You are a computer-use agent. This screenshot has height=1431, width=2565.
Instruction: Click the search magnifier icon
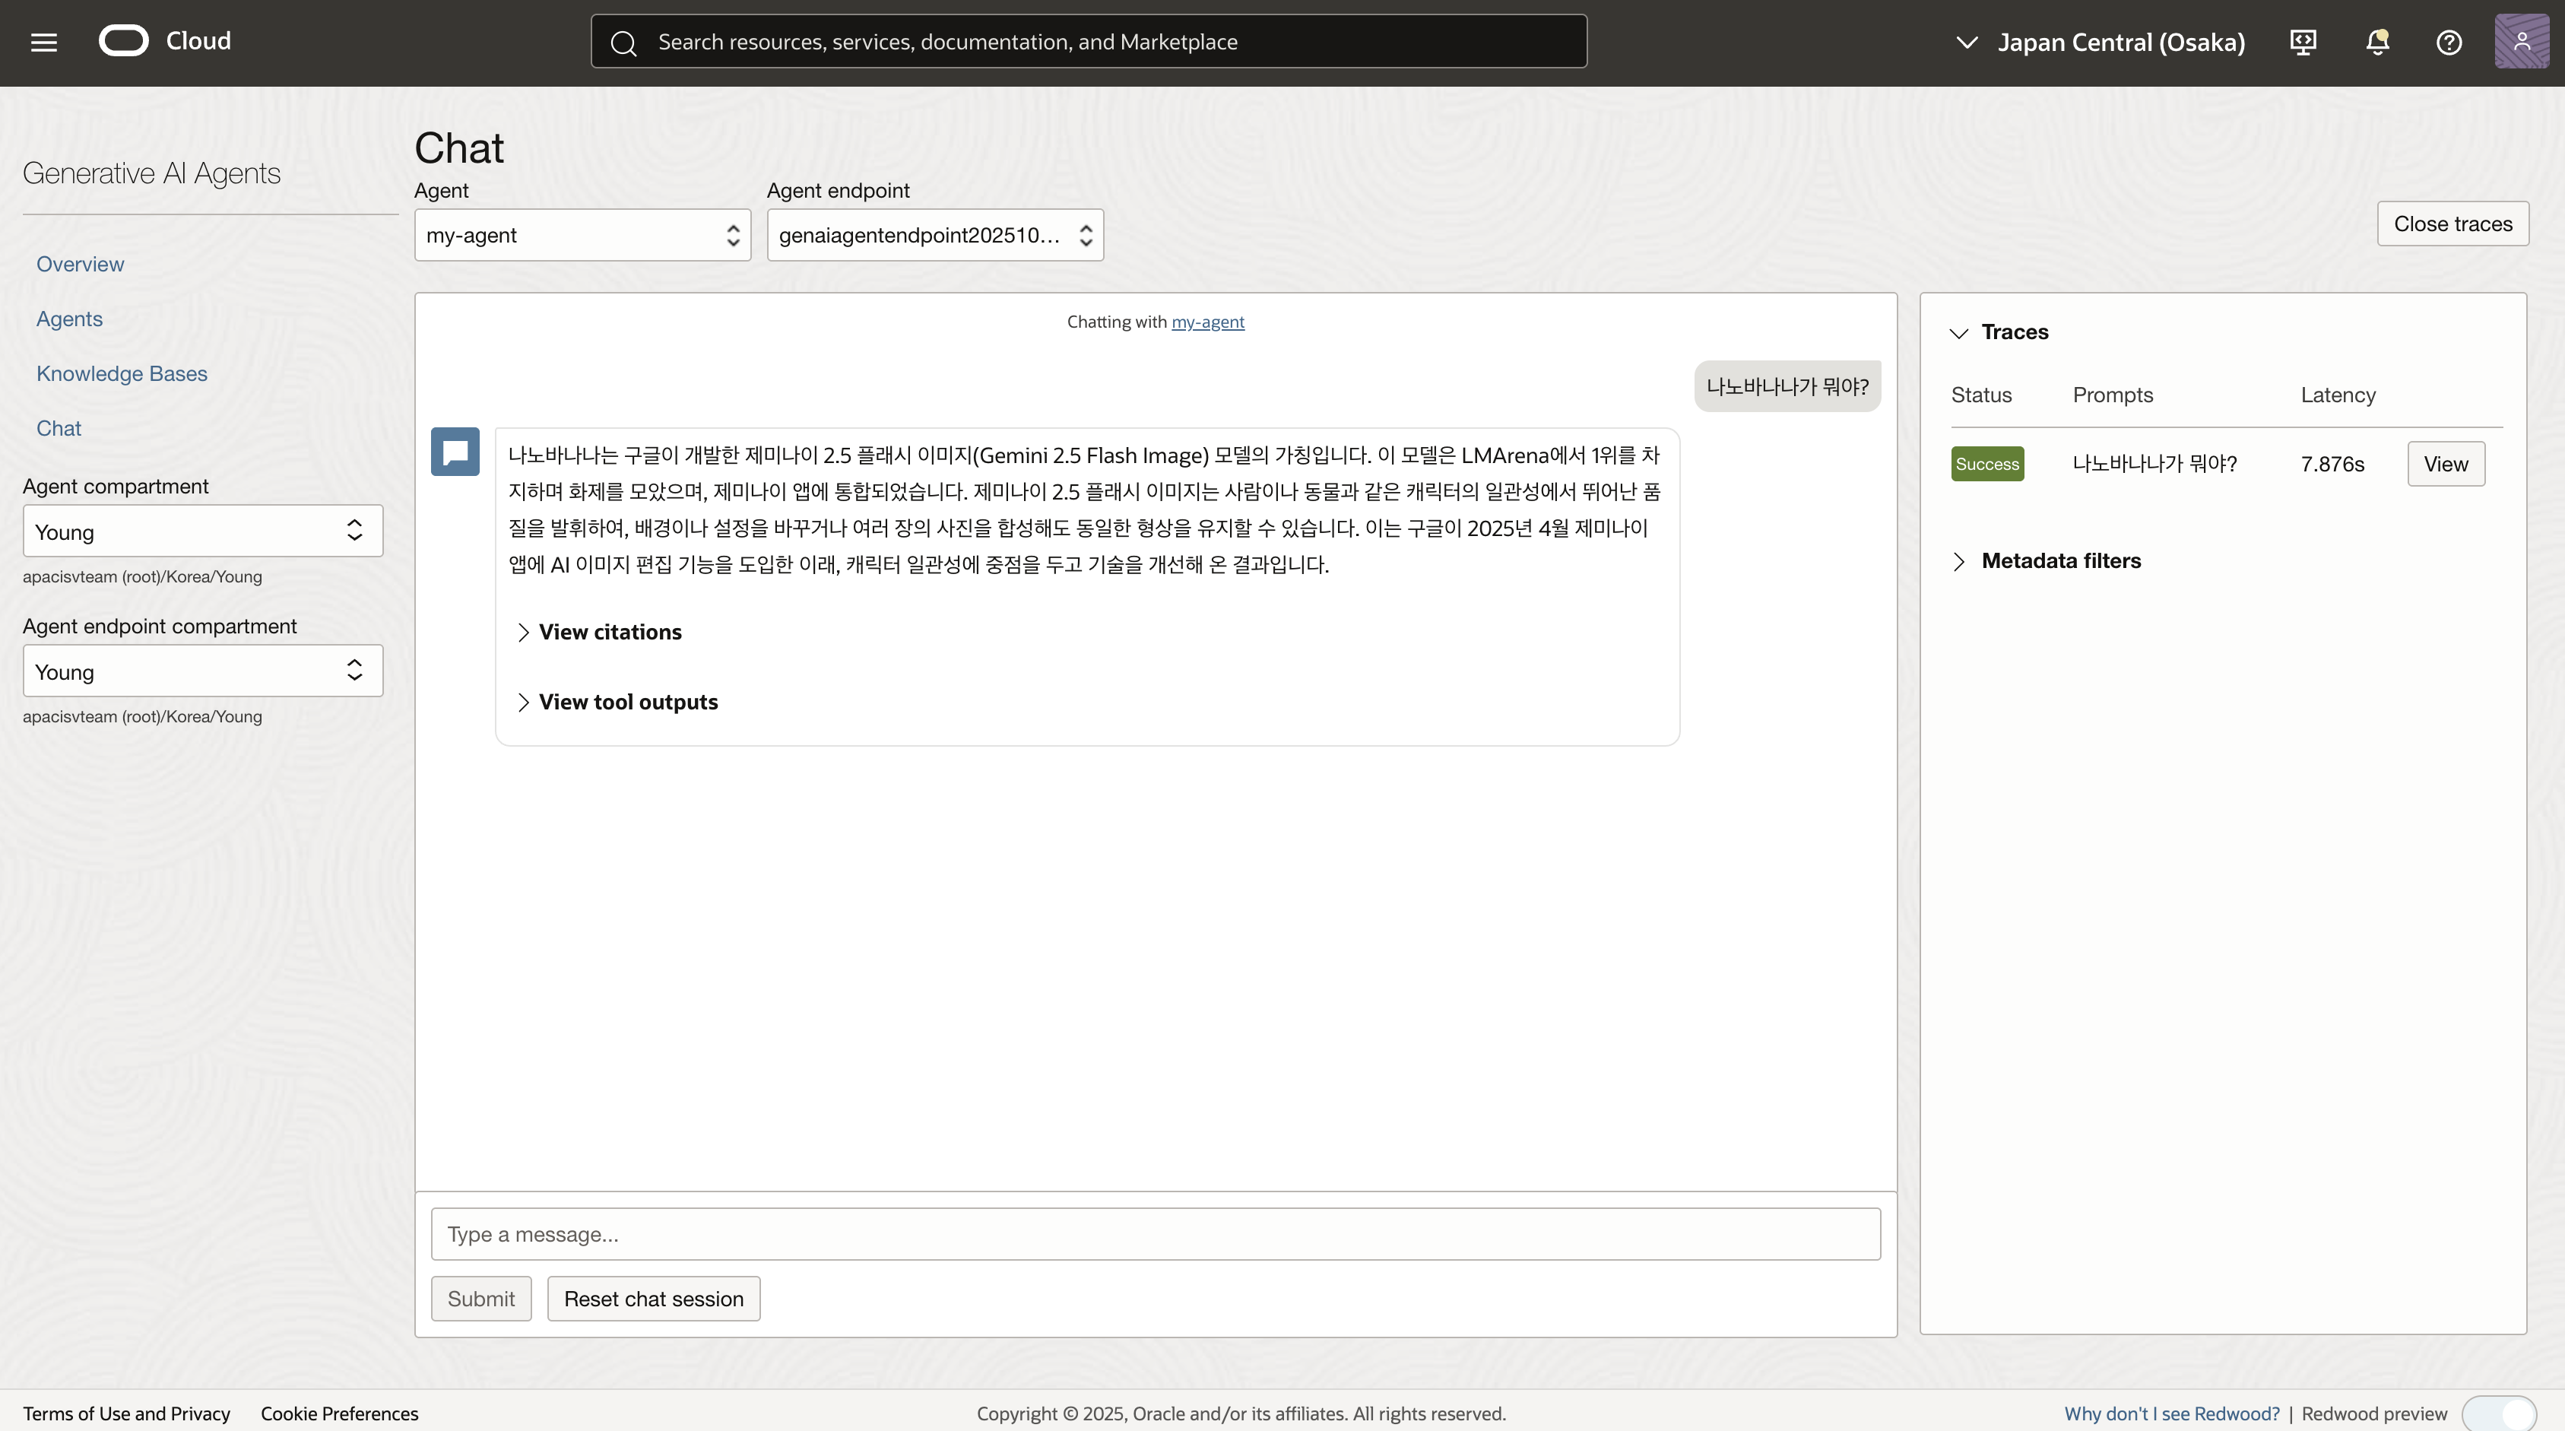(623, 43)
